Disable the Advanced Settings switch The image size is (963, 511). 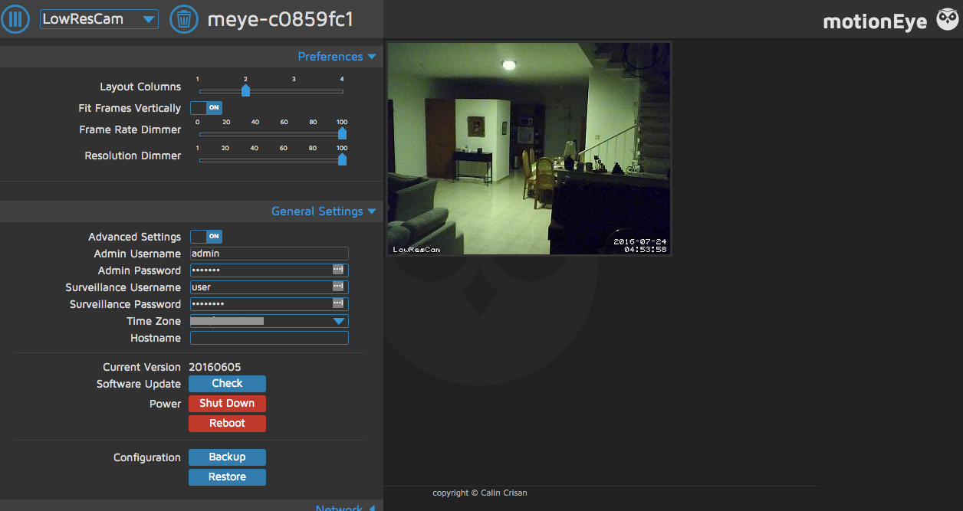point(206,237)
